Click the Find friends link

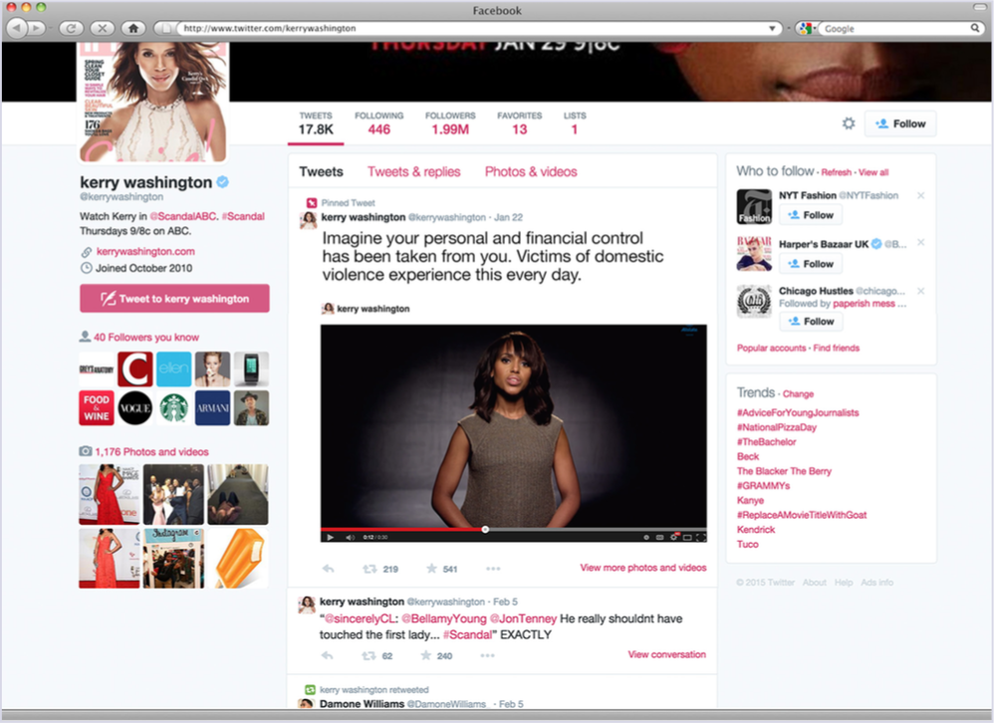[x=837, y=348]
